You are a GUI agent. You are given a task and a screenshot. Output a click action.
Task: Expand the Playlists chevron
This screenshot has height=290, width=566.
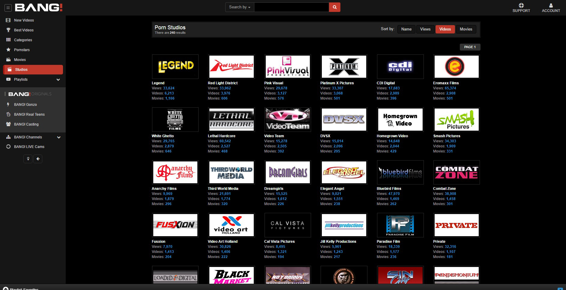coord(58,80)
